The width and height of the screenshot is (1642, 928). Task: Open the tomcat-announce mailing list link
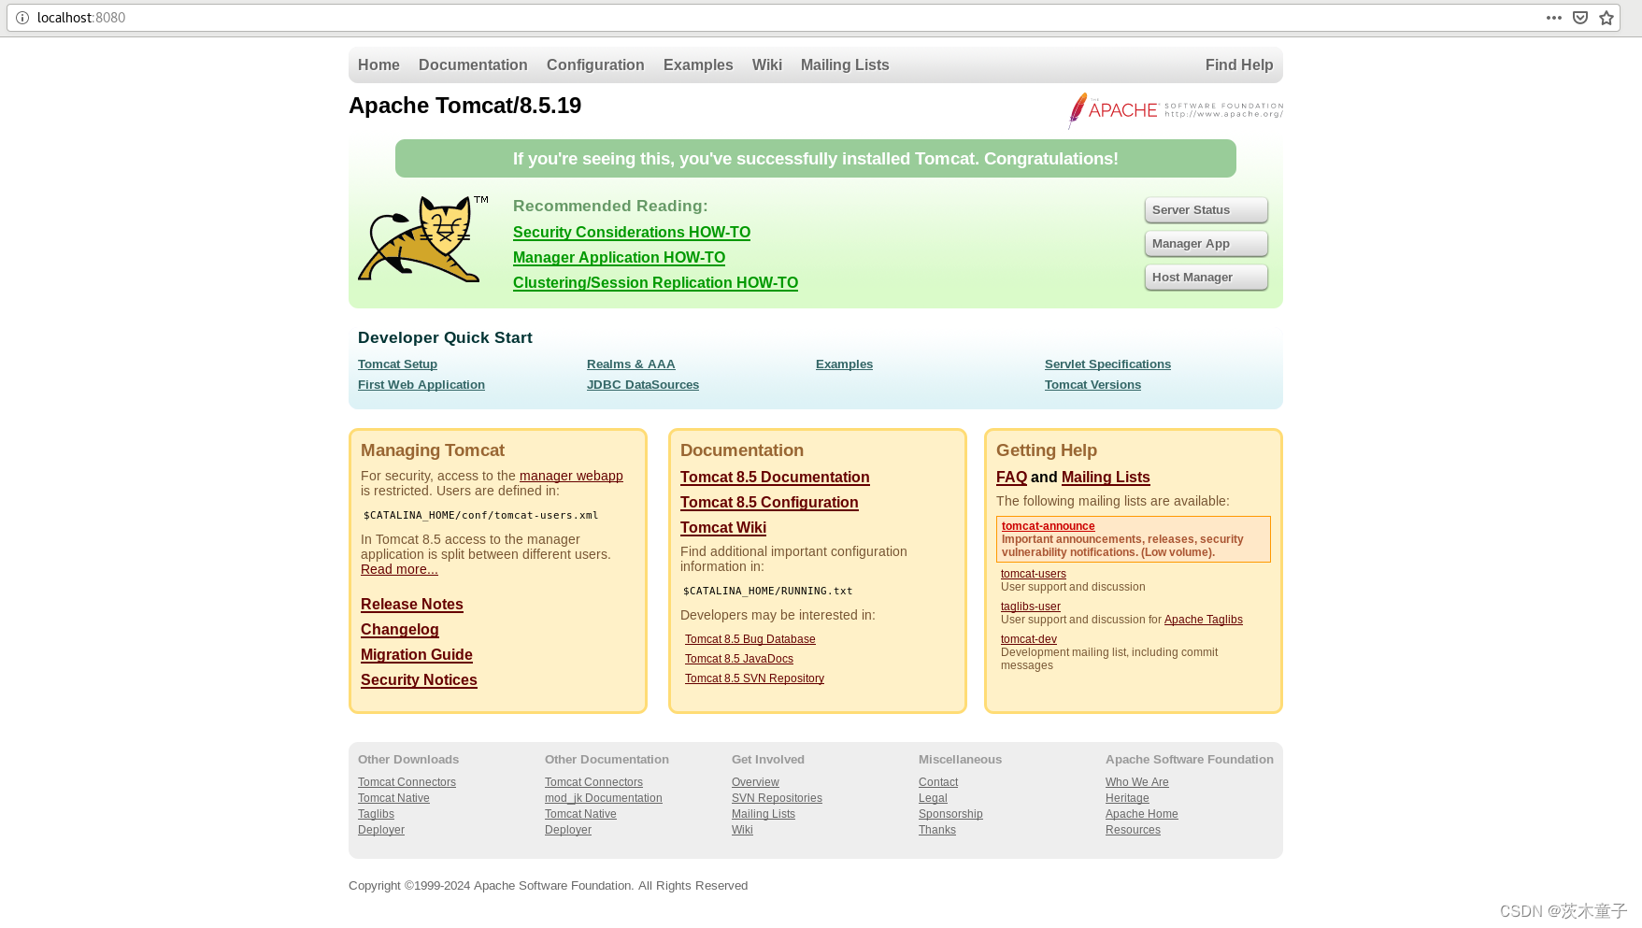click(1048, 526)
